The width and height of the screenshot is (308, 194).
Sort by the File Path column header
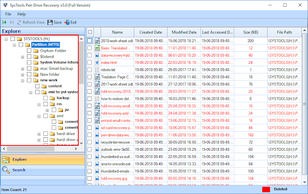[284, 32]
